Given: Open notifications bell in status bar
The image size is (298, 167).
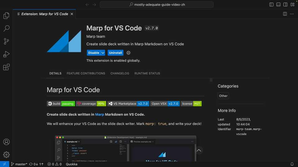Looking at the screenshot, I should coord(292,164).
